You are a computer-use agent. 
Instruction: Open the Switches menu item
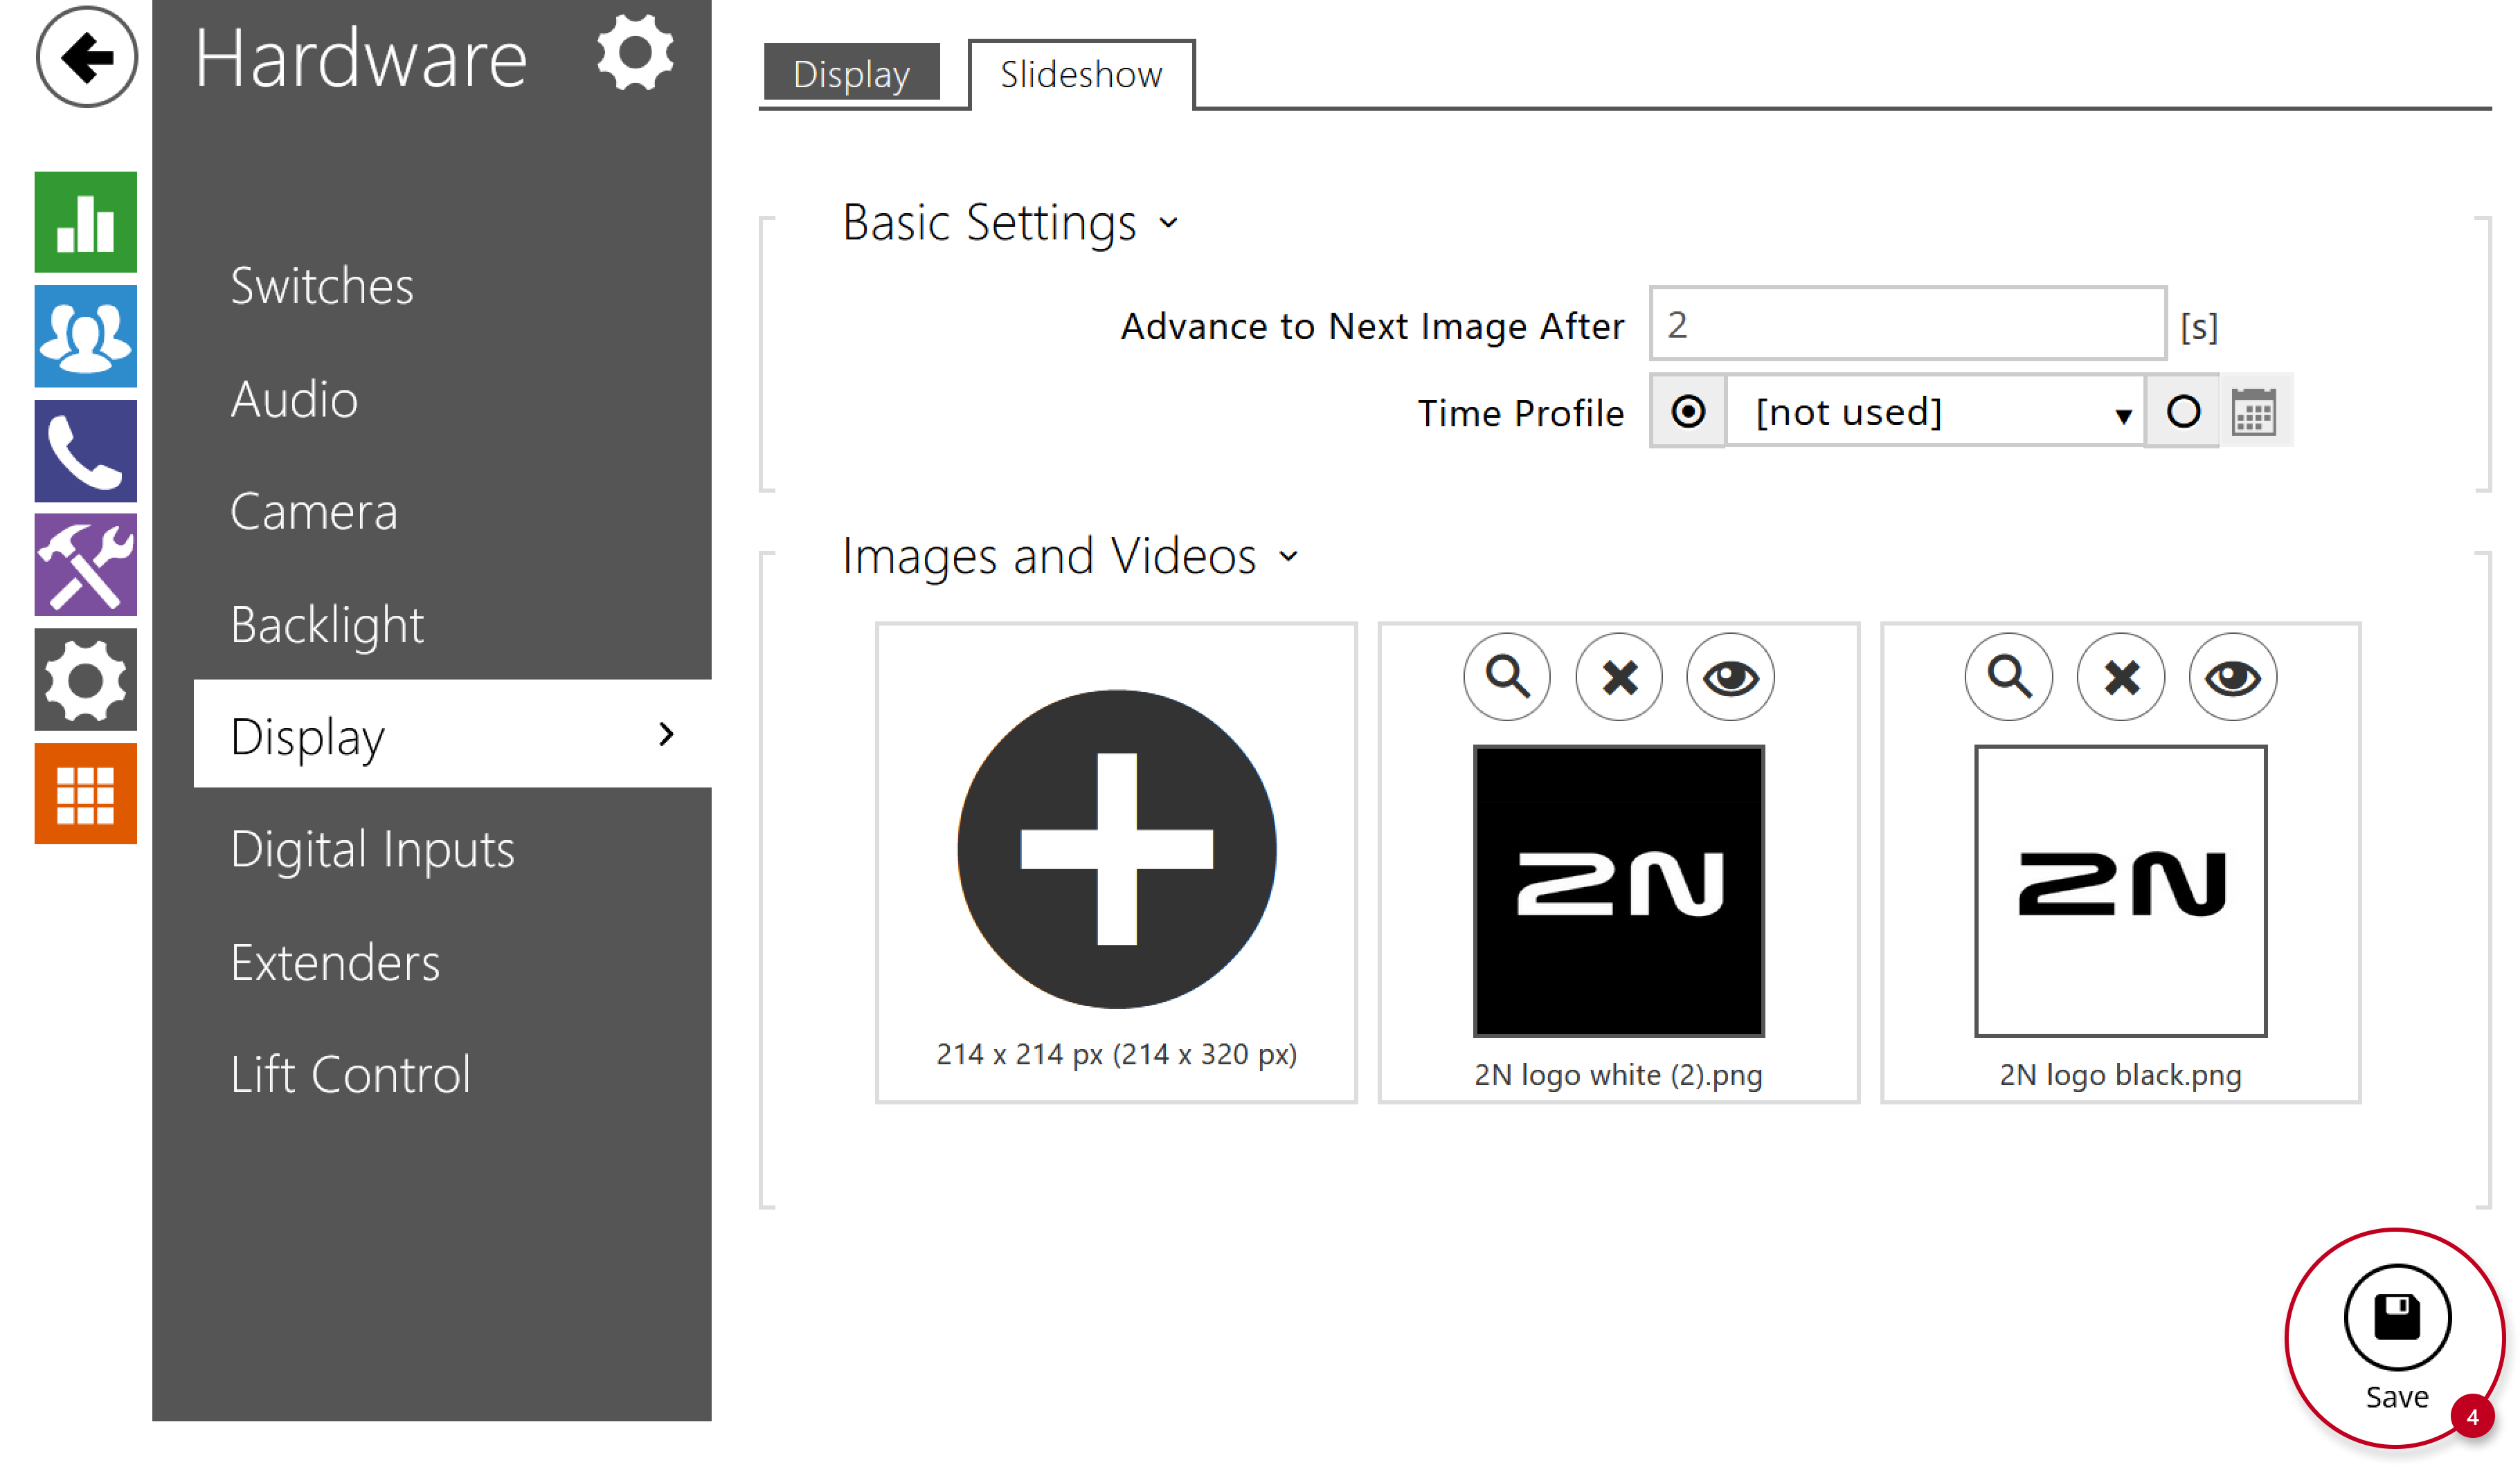(322, 286)
